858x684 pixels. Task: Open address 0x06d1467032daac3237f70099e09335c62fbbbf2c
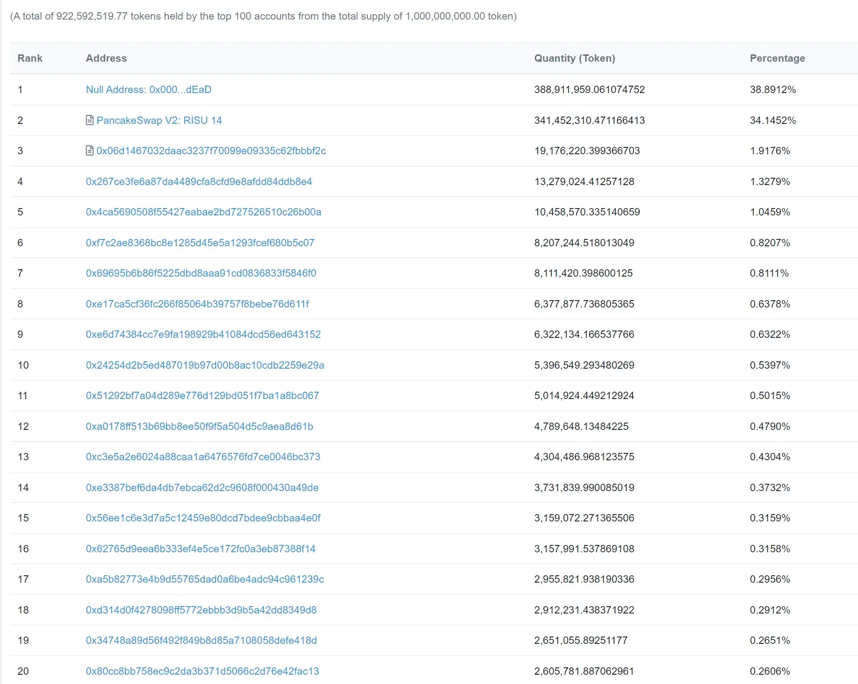pyautogui.click(x=211, y=151)
